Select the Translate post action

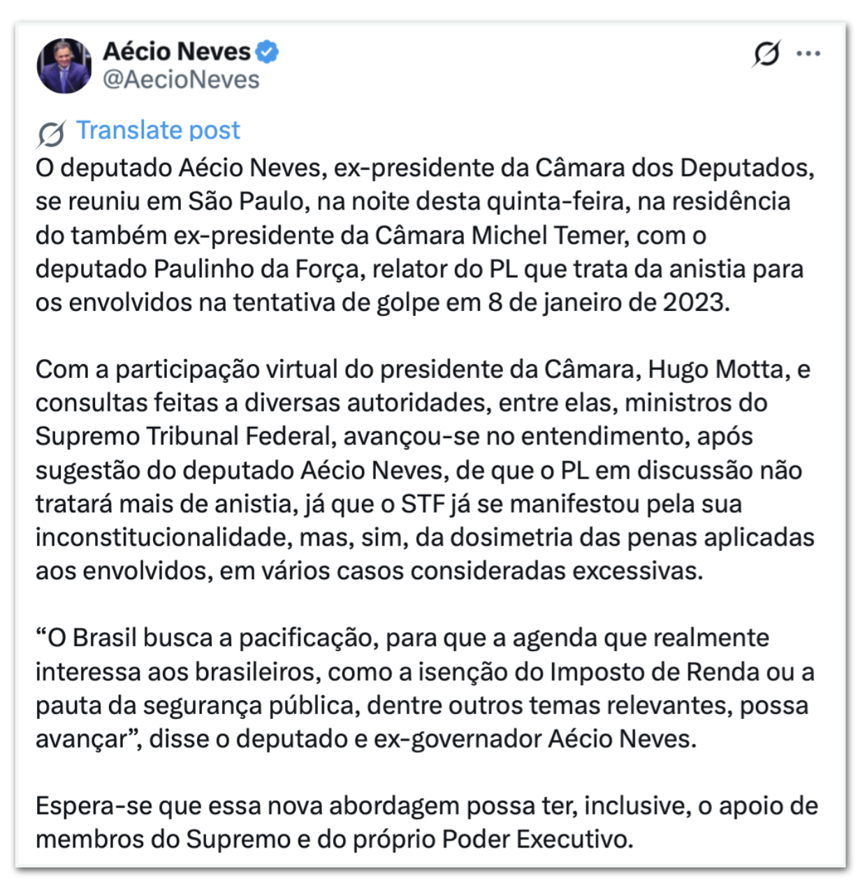pyautogui.click(x=158, y=130)
